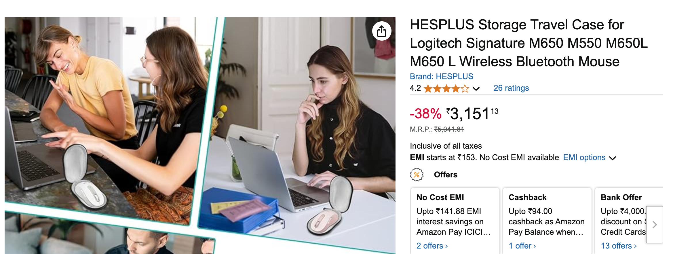Visit the Brand: HESPLUS store link
Viewport: 673px width, 254px height.
(x=442, y=76)
